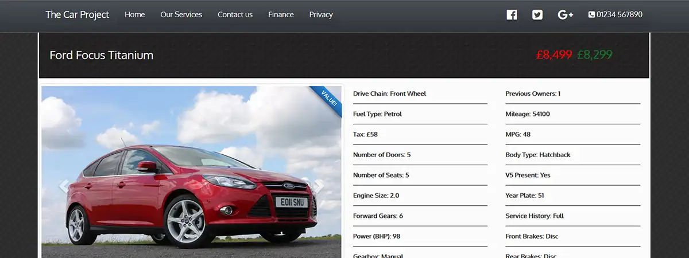
Task: Click the red Ford Focus photo
Action: click(192, 171)
